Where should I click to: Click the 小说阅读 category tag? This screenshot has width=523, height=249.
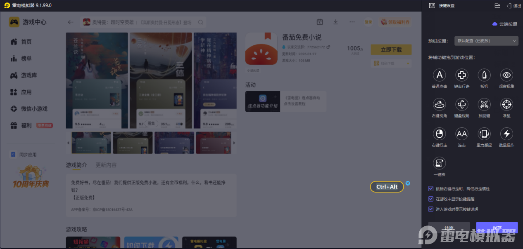click(x=253, y=70)
